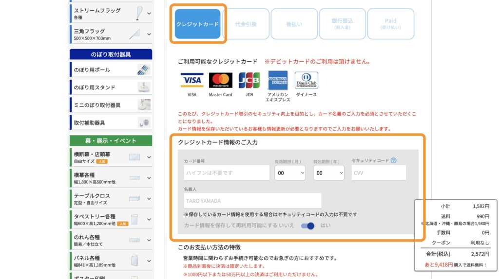Screen dimensions: 499x279
Task: Click the 取付補助器具 thumbnail image
Action: click(144, 122)
